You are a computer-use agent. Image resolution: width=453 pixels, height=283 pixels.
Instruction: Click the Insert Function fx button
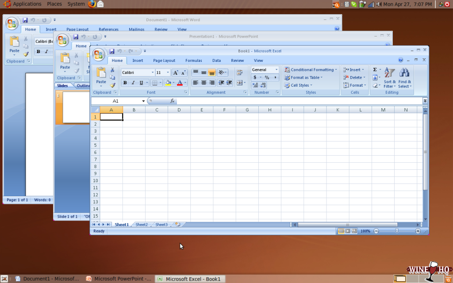pyautogui.click(x=172, y=101)
